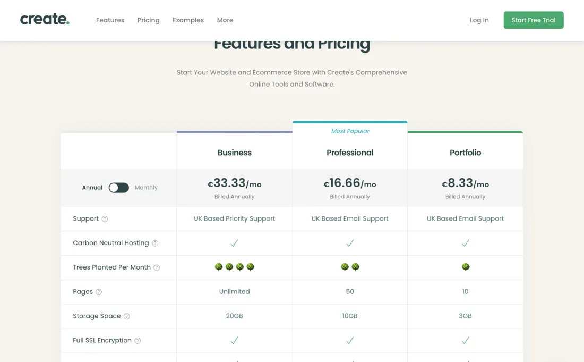Click the Trees Planted Per Month label
Image resolution: width=584 pixels, height=362 pixels.
111,267
